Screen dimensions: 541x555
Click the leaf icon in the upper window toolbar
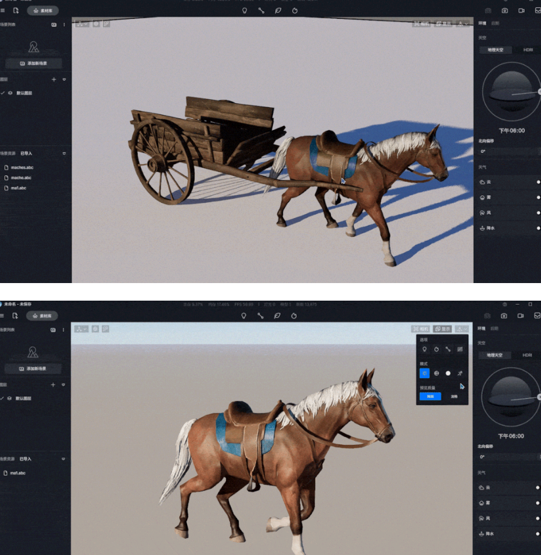coord(278,11)
